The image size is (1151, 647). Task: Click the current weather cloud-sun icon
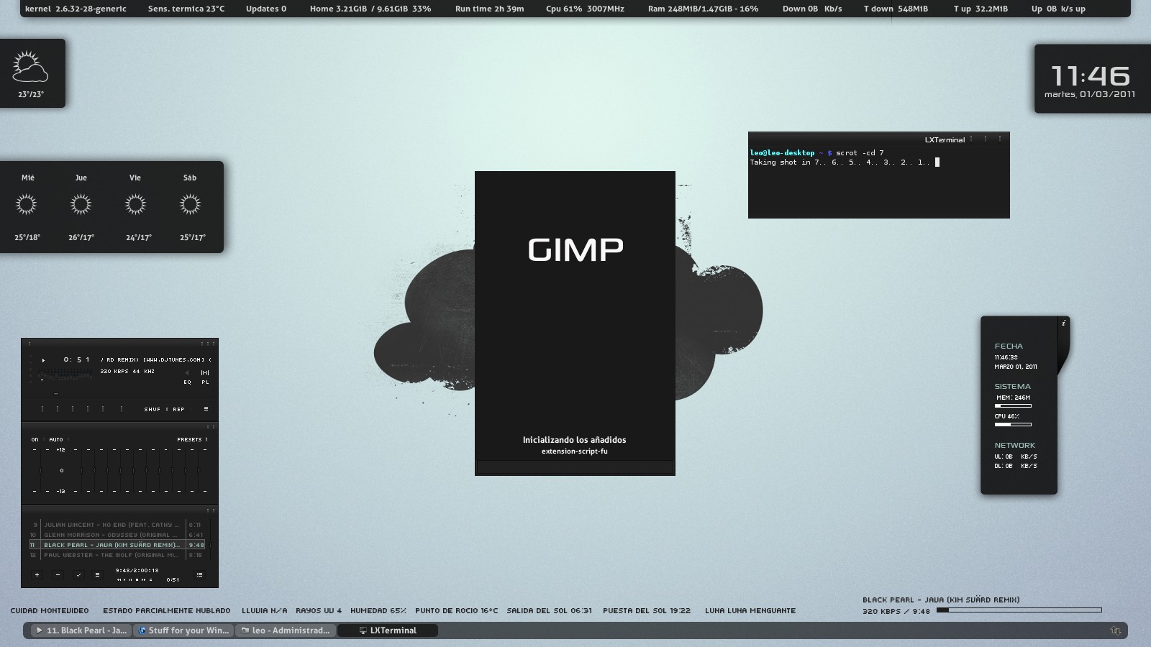pos(30,67)
